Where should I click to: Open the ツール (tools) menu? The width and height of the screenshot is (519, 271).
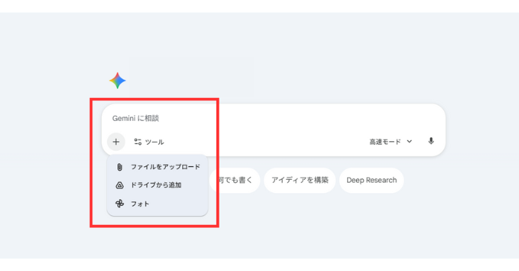pos(149,142)
